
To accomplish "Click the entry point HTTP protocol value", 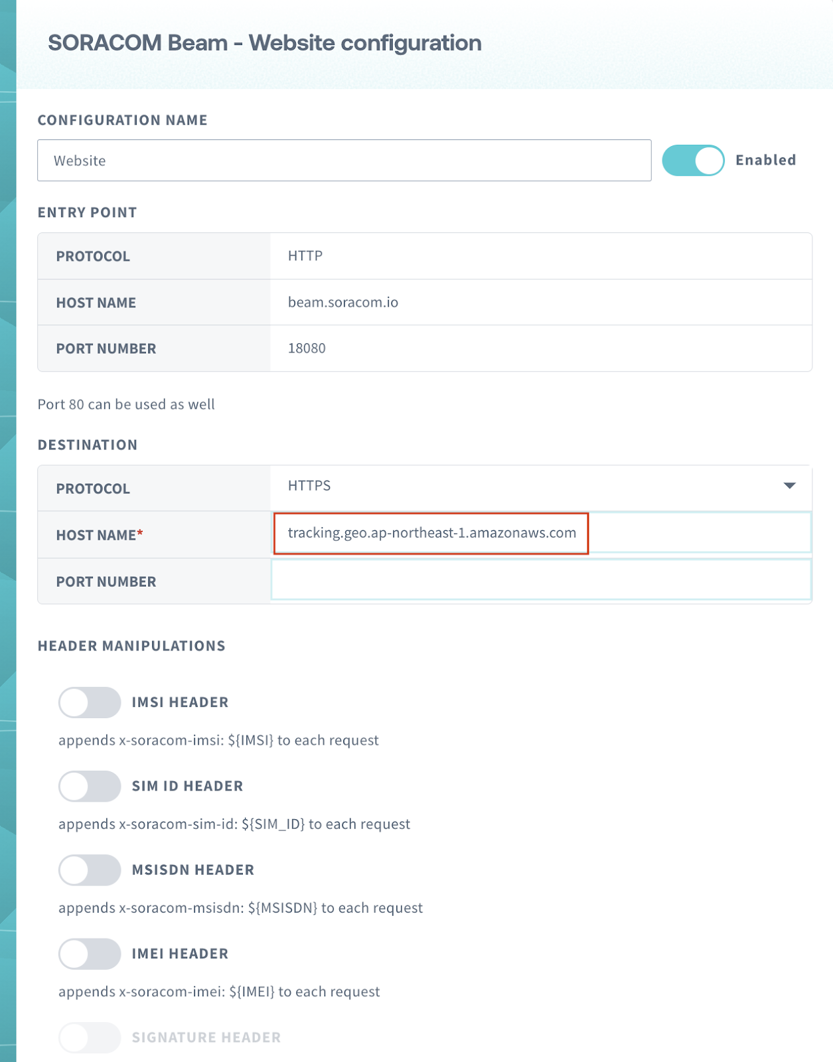I will click(x=305, y=256).
